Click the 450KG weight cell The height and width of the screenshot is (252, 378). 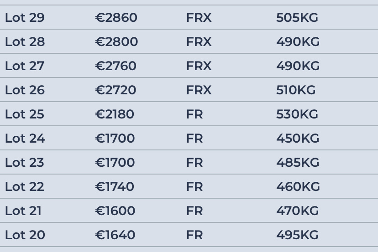pos(298,138)
